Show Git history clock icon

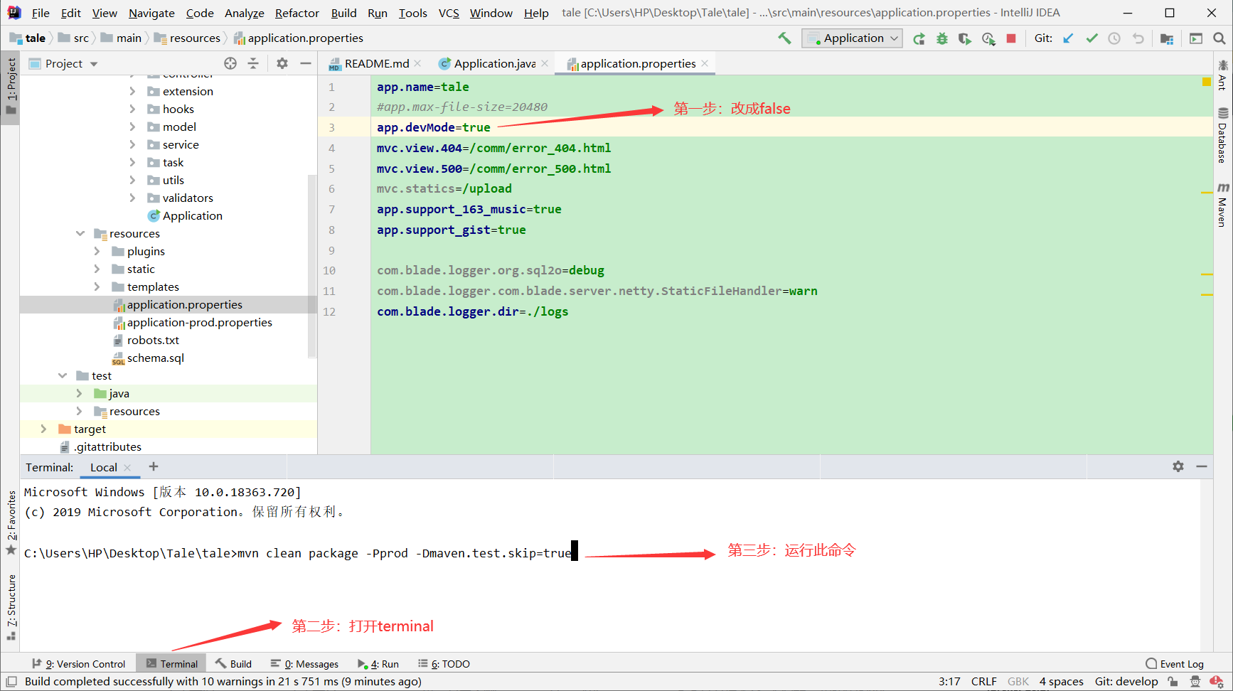(1114, 38)
